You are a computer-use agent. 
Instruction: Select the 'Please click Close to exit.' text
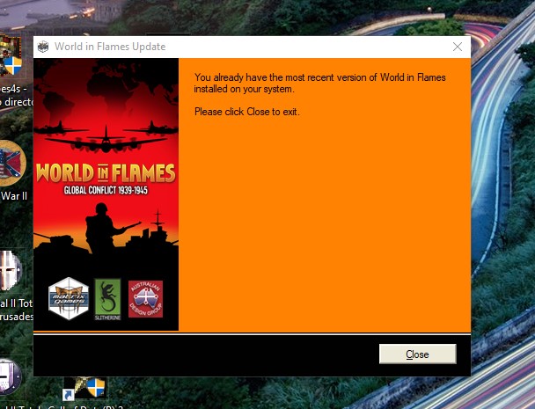point(247,112)
